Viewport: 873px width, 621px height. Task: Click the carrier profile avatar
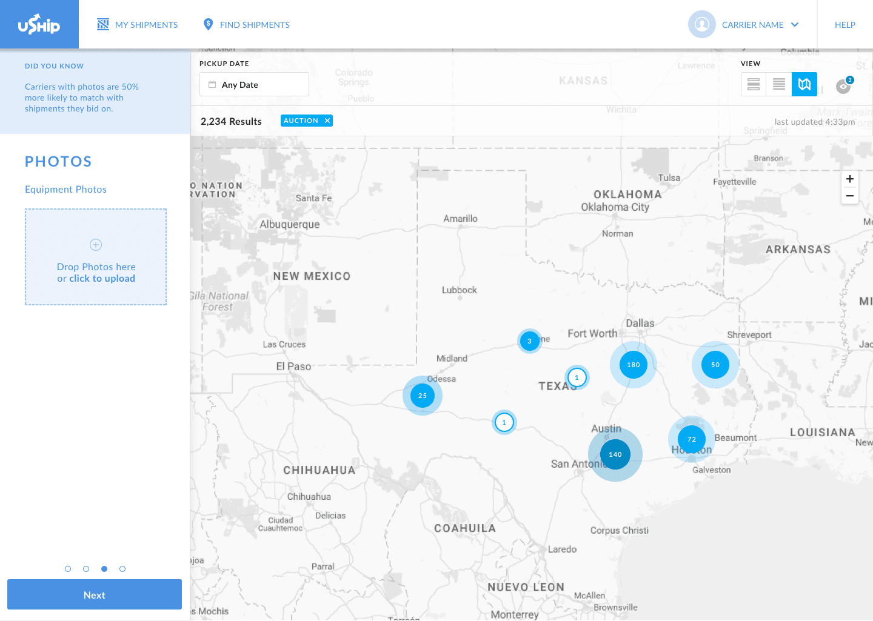[701, 24]
